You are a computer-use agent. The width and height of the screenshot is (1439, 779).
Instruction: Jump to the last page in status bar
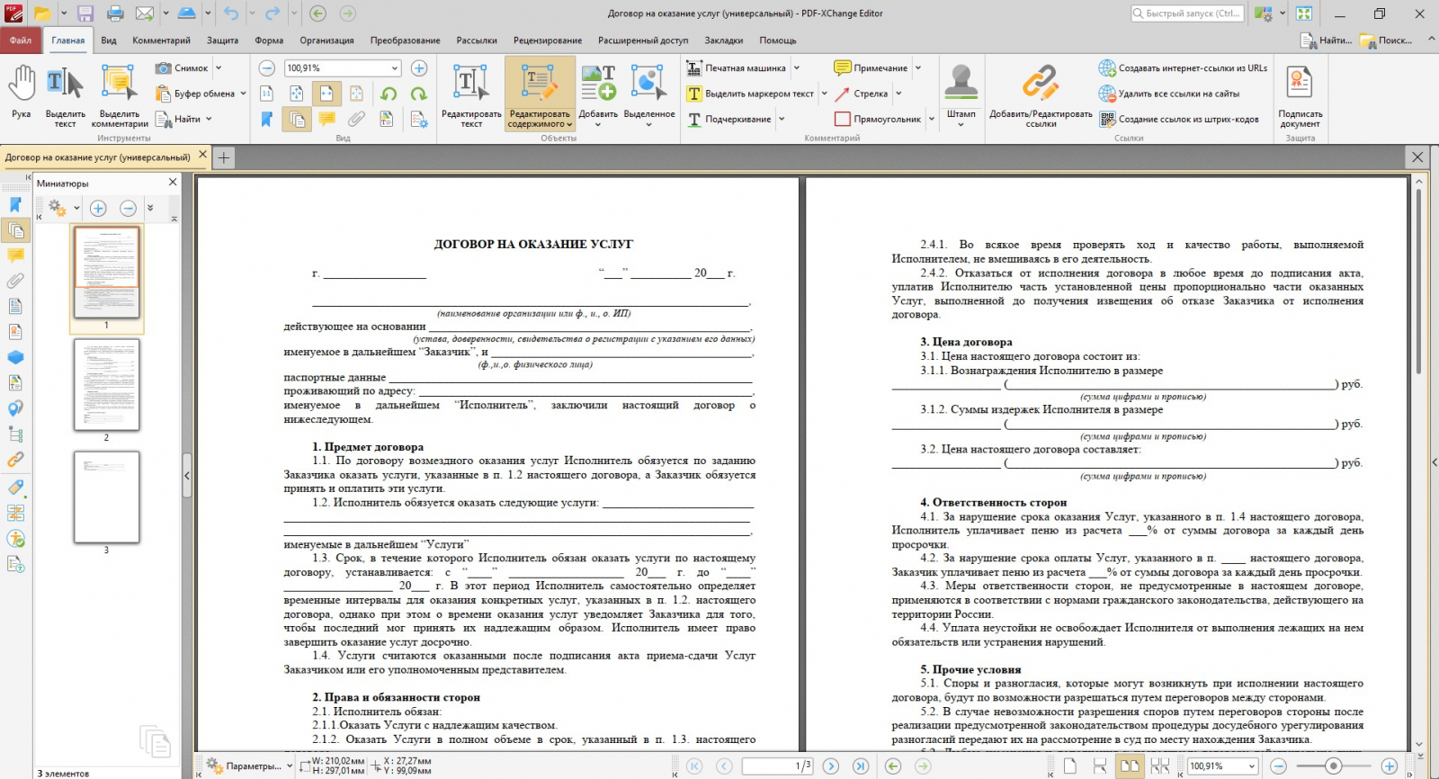(x=861, y=766)
